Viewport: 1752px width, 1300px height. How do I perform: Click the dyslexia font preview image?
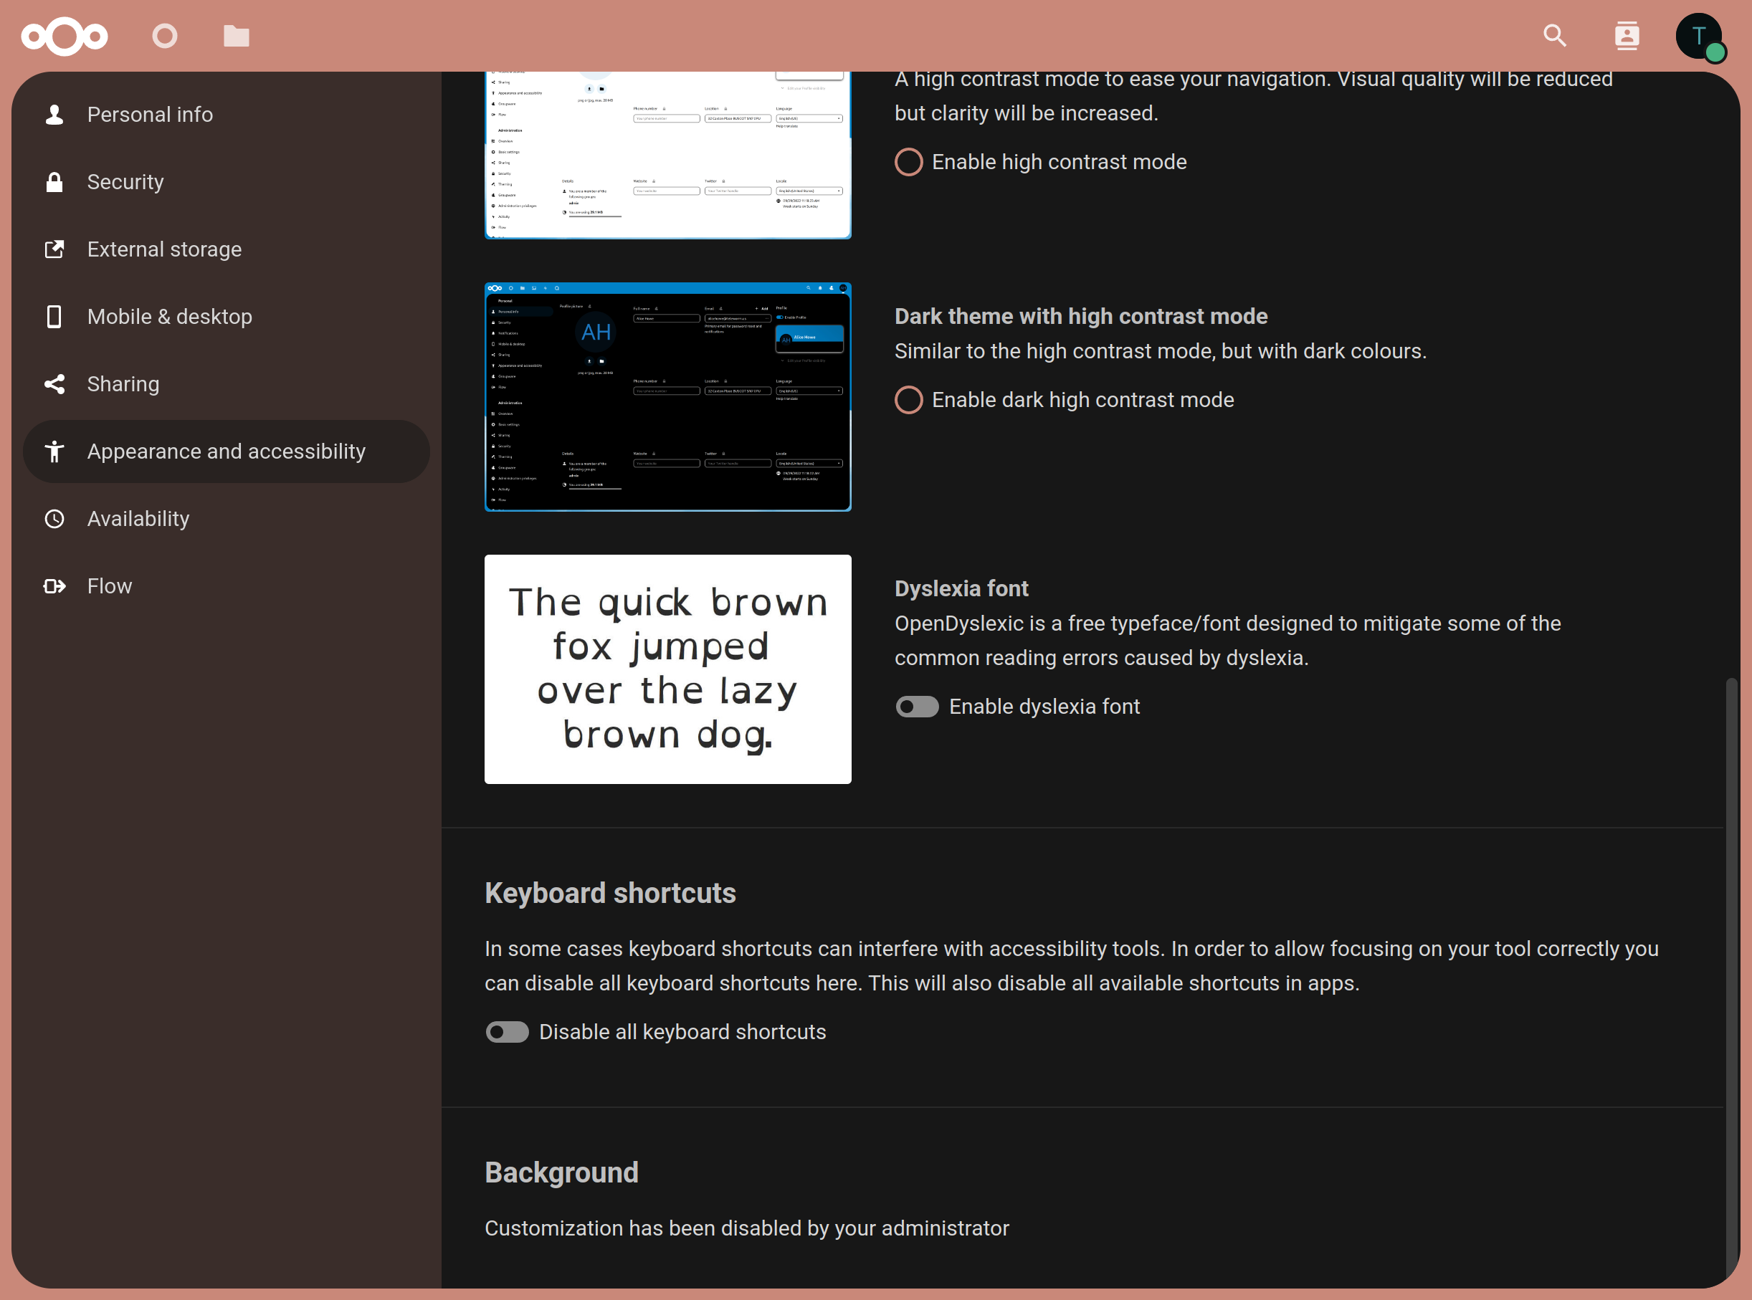(667, 669)
